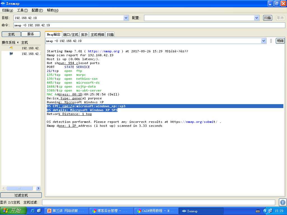The height and width of the screenshot is (215, 287).
Task: Click the Windows 开始 Start button
Action: click(x=13, y=211)
